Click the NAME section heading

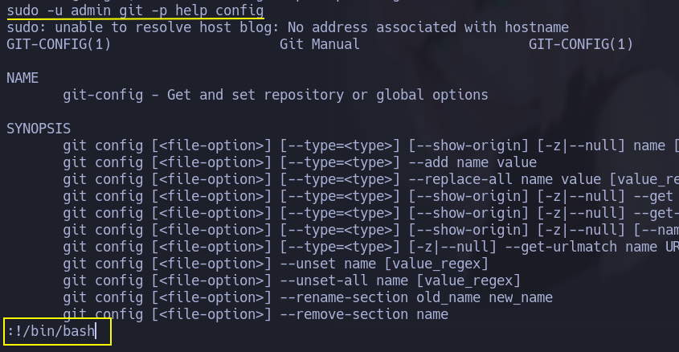pyautogui.click(x=22, y=78)
